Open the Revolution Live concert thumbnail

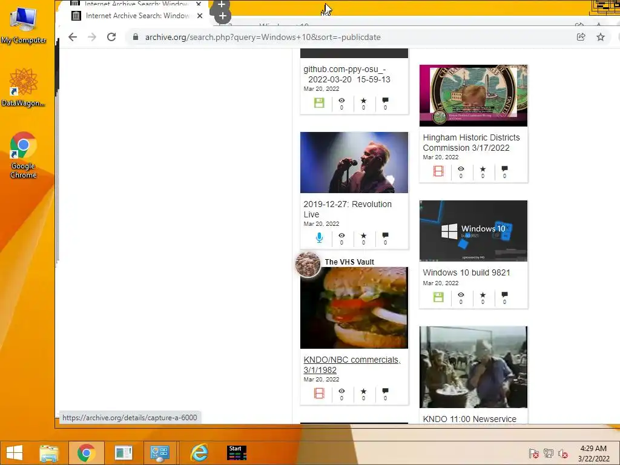(x=354, y=162)
